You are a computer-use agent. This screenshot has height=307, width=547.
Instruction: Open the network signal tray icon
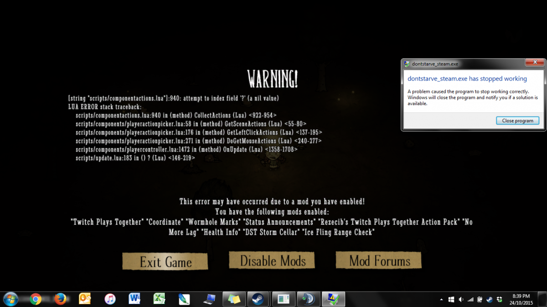pos(470,299)
